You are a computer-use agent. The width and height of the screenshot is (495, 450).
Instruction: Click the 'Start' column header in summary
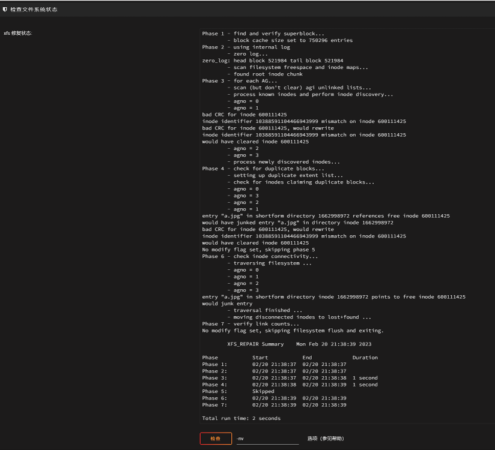point(260,358)
